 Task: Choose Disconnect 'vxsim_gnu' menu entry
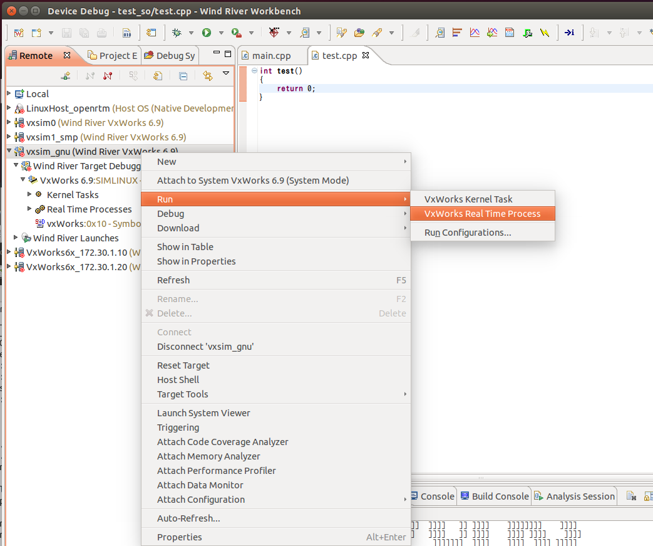(276, 347)
